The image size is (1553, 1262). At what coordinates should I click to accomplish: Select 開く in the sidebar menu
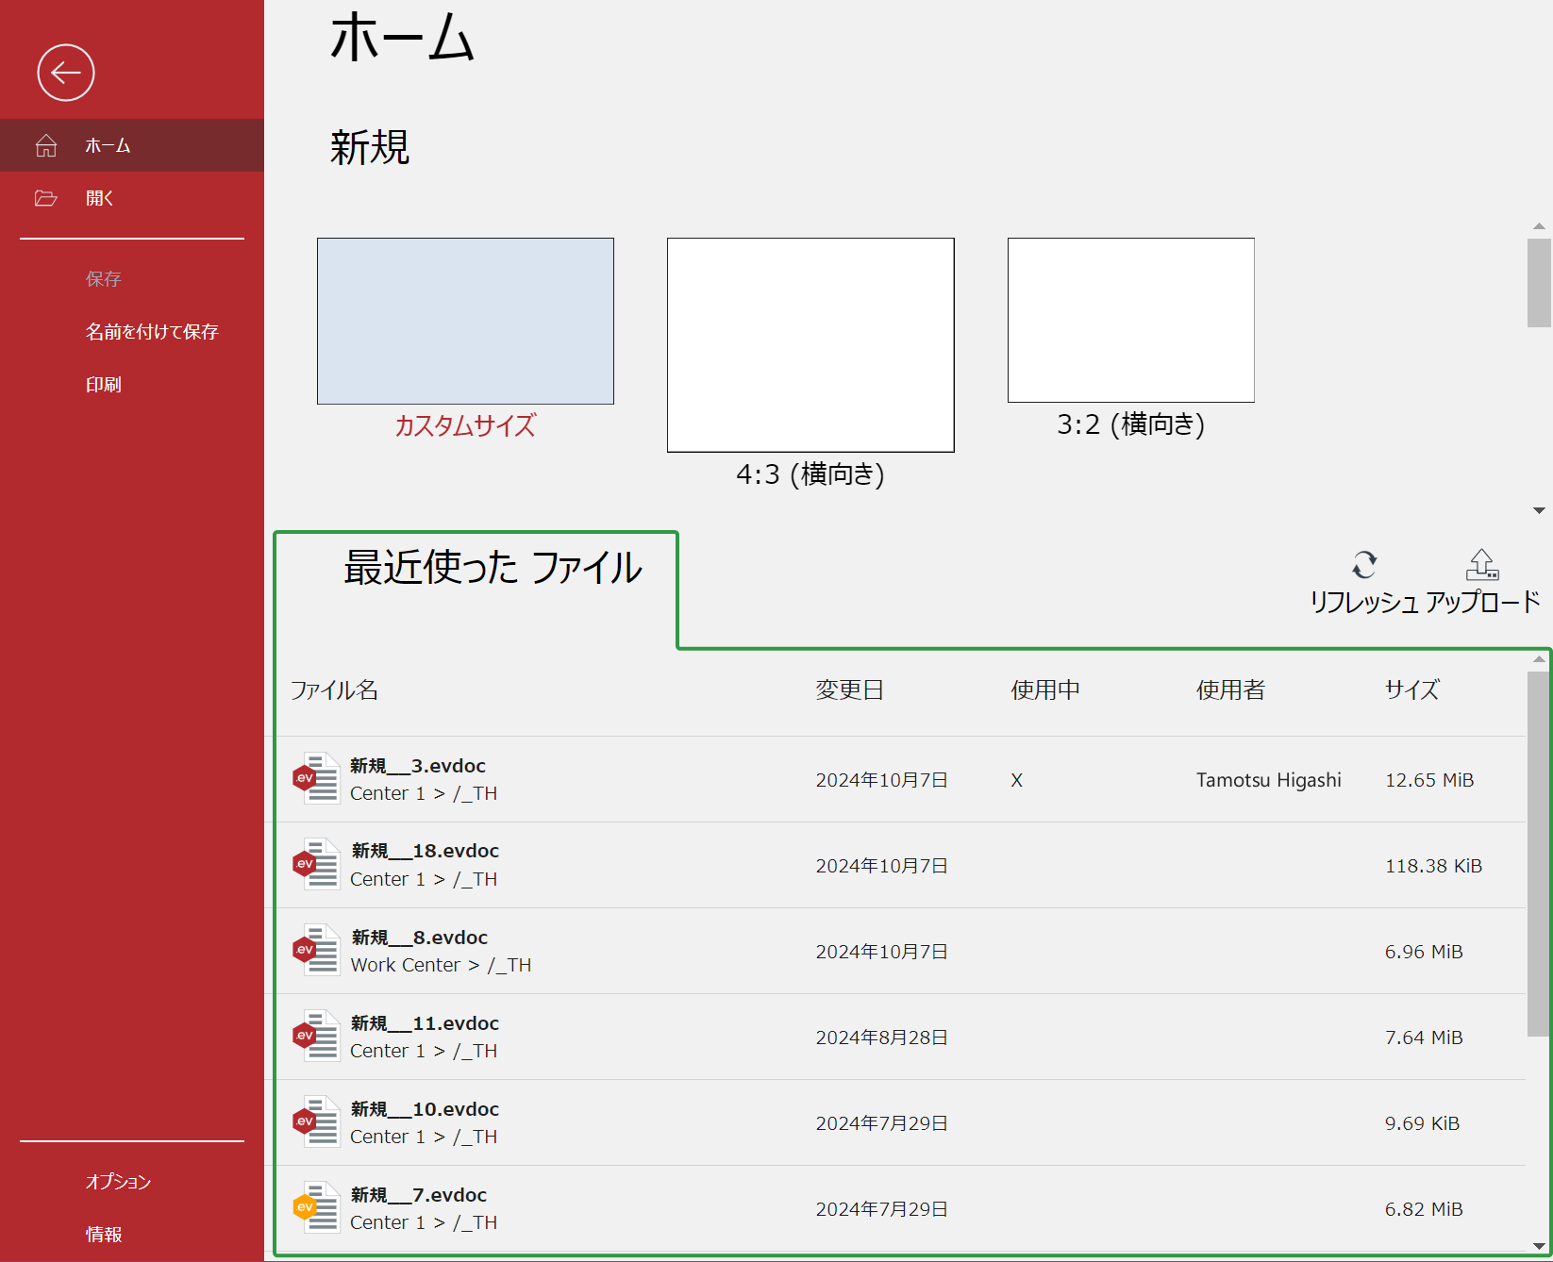click(132, 198)
